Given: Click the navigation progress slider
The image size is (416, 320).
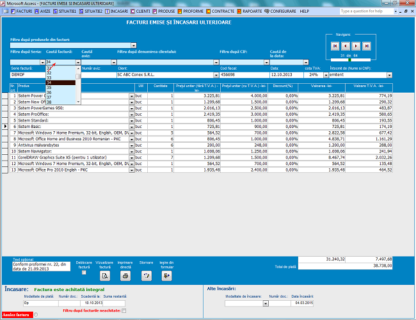Looking at the screenshot, I should [x=351, y=60].
